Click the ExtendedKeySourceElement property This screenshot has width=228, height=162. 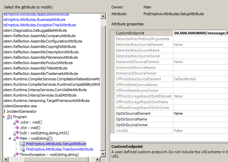pos(140,45)
